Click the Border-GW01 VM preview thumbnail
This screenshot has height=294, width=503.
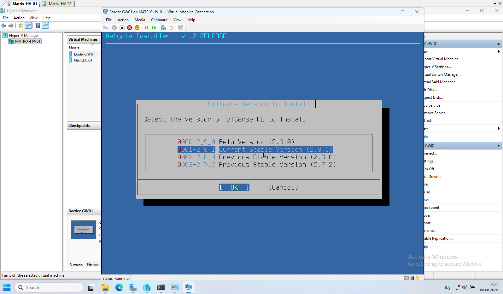point(84,230)
